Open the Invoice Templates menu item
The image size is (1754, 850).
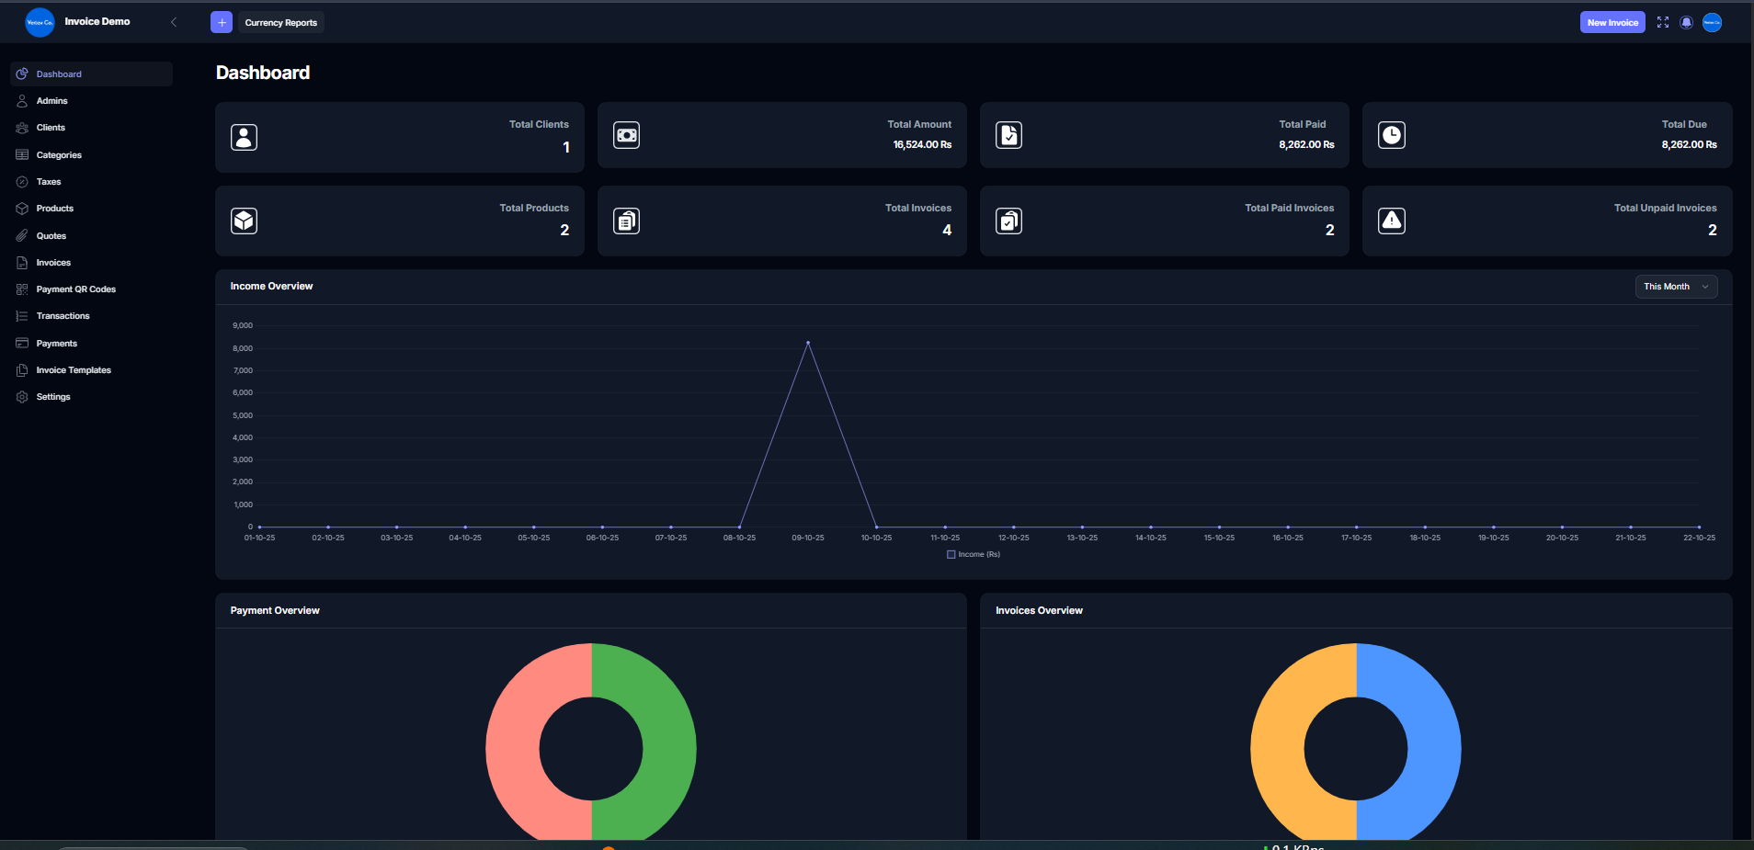[x=74, y=369]
